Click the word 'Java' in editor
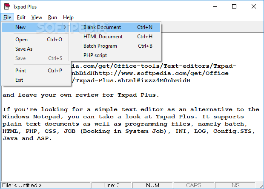 point(10,138)
